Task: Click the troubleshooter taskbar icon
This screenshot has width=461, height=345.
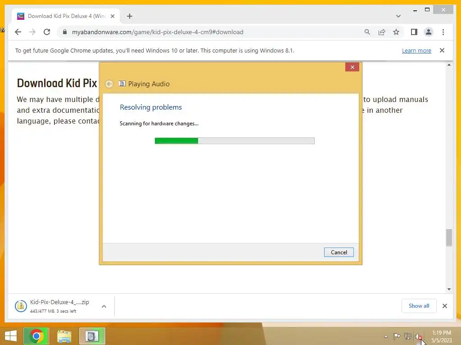Action: (x=92, y=336)
